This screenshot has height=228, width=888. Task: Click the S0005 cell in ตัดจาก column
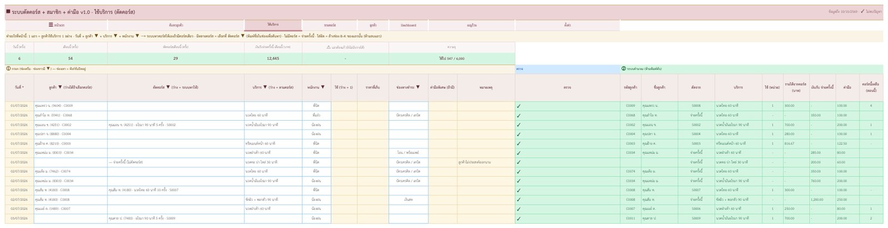[x=696, y=143]
